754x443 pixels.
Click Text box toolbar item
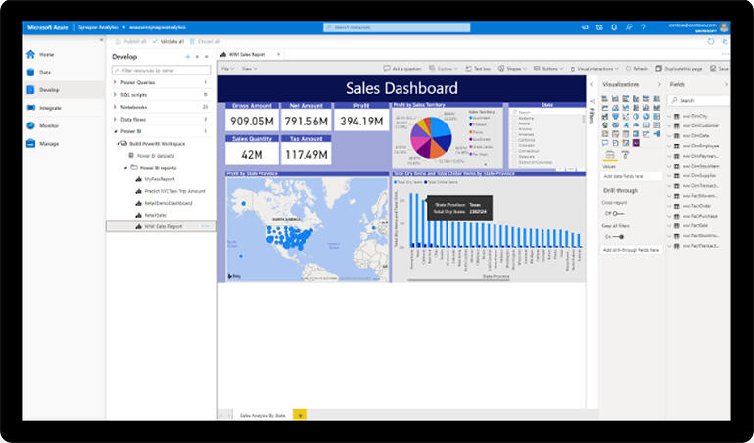click(478, 69)
